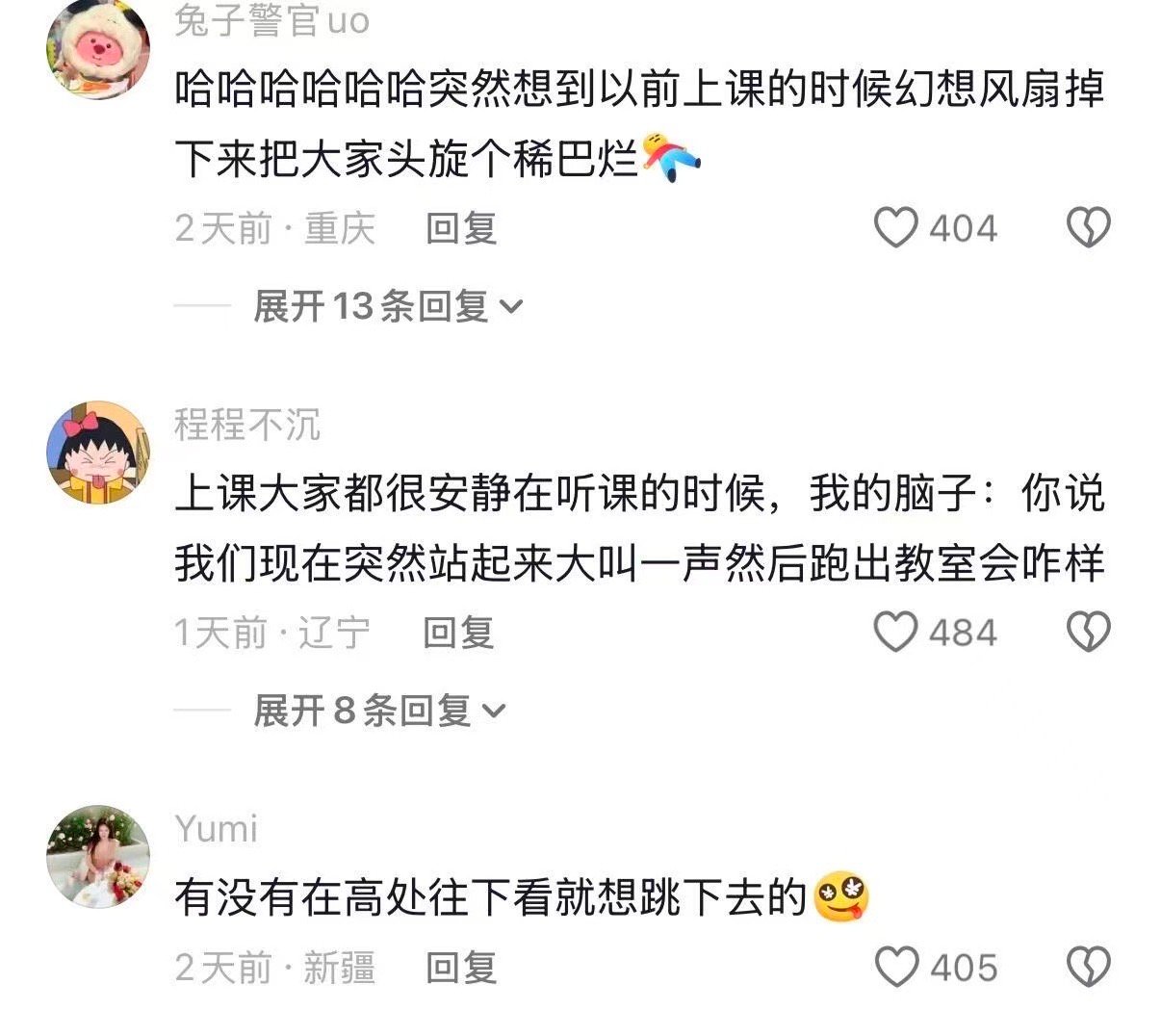Open username 兔子警官uo

(271, 20)
